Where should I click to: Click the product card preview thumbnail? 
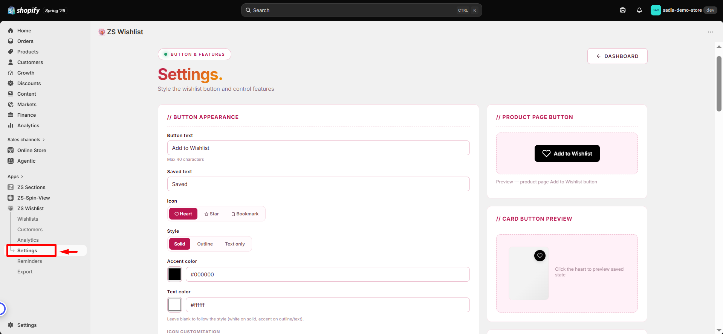pos(529,273)
